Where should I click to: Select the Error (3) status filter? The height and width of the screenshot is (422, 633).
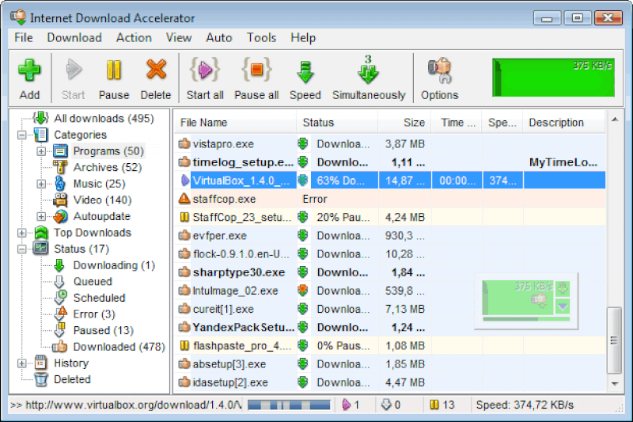(x=94, y=314)
